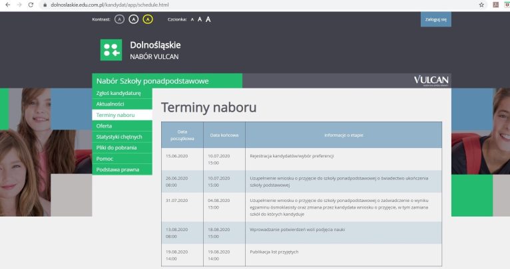The width and height of the screenshot is (510, 269).
Task: Set medium font size A
Action: pos(199,19)
